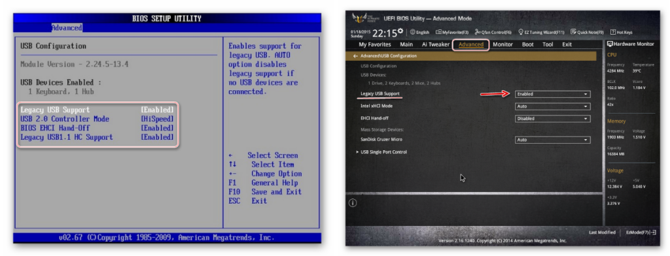
Task: Click the 4284 MHz CPU frequency value
Action: tap(616, 71)
